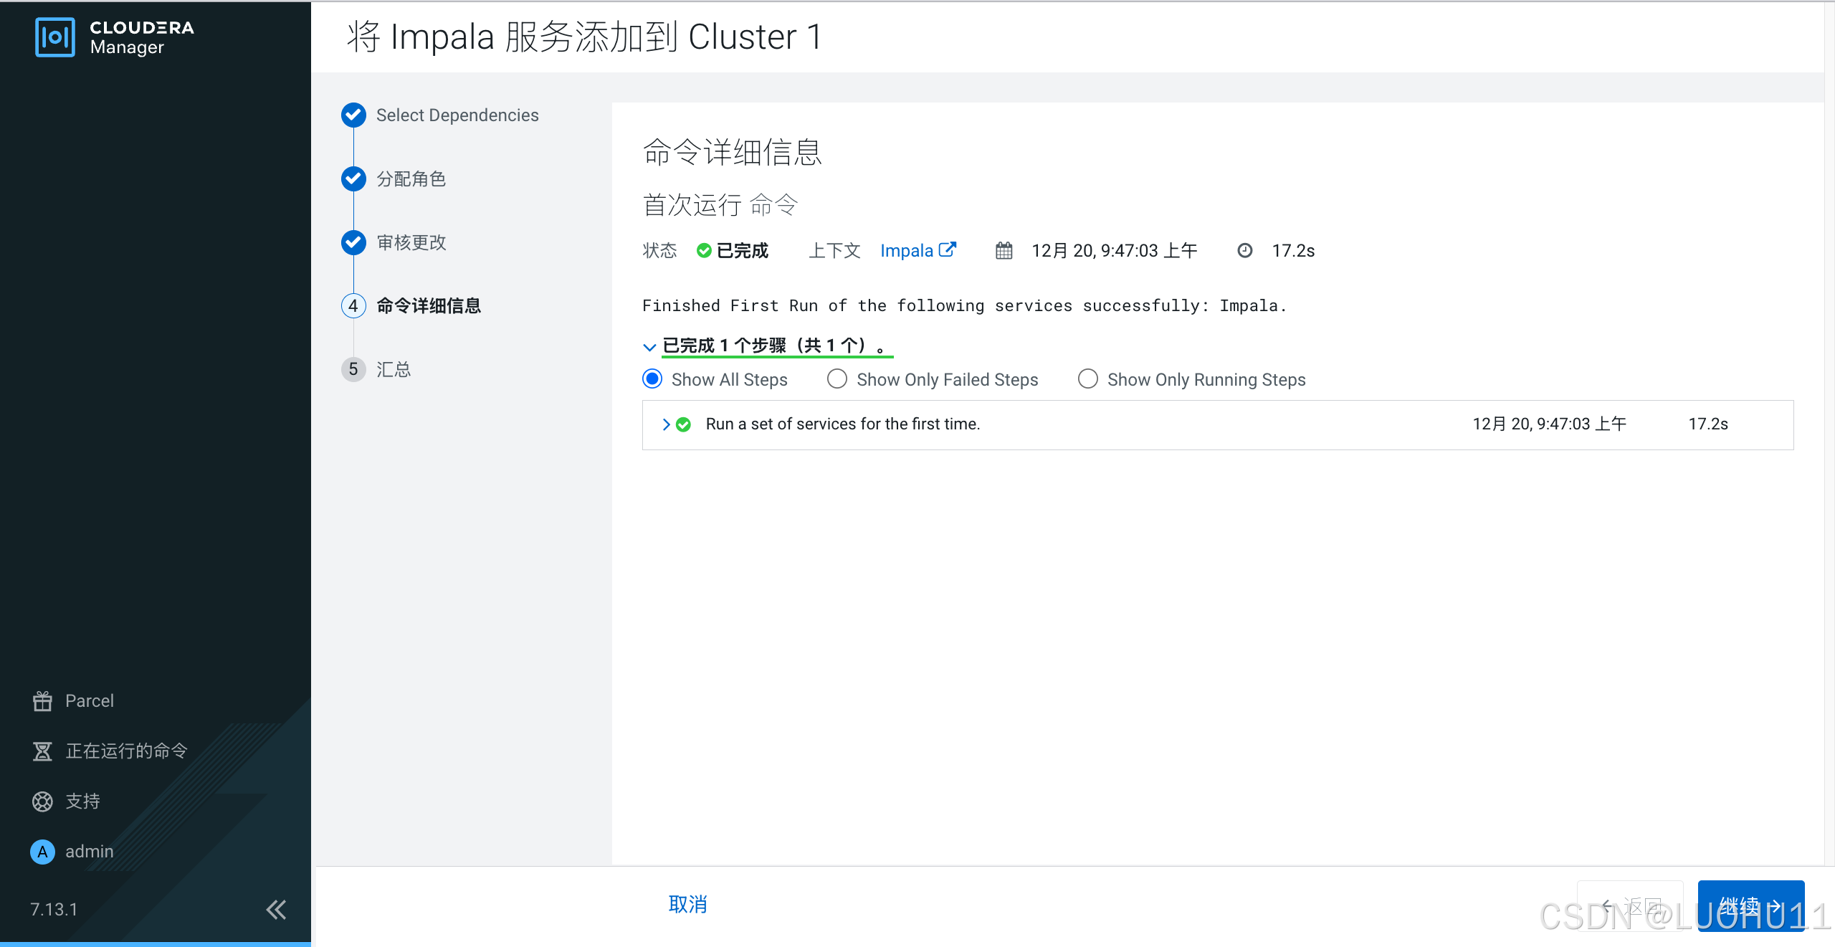The width and height of the screenshot is (1835, 947).
Task: Go to 分配角色 wizard step
Action: 411,179
